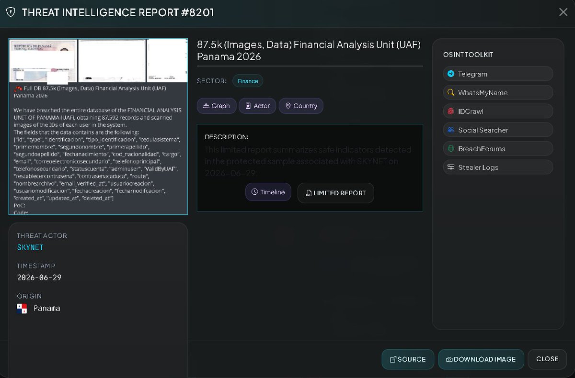Click the Social Searcher people icon
Screen dimensions: 575x378
click(451, 130)
